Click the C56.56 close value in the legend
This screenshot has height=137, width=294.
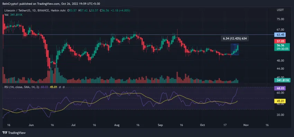(104, 10)
